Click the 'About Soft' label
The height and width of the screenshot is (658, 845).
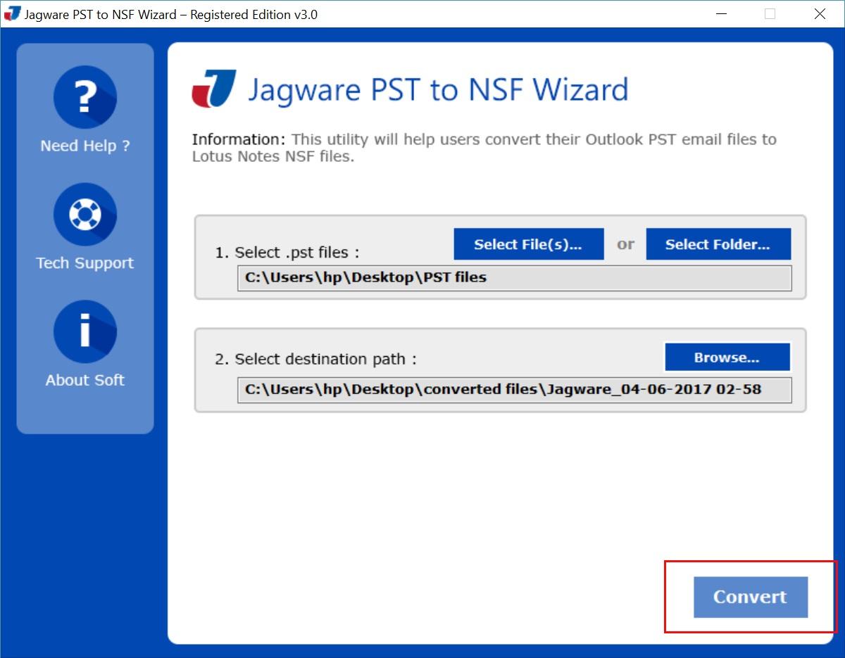[85, 380]
